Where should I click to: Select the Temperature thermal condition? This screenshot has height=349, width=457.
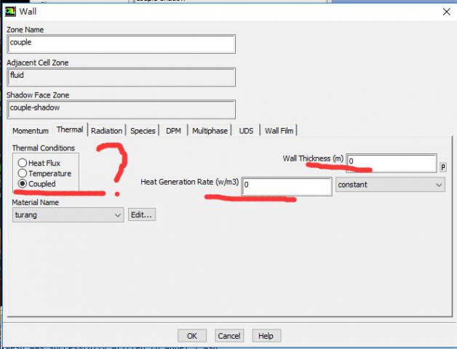tap(23, 173)
